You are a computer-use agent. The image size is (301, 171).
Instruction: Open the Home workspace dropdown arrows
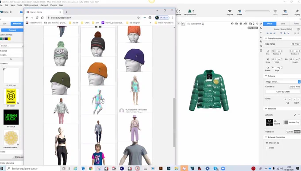11,12
